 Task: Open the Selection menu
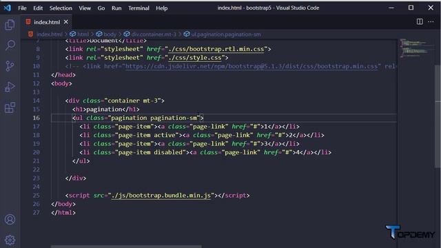[61, 8]
